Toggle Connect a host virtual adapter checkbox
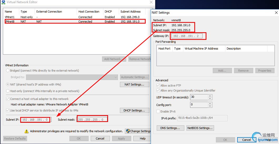The height and width of the screenshot is (144, 279). click(8, 99)
